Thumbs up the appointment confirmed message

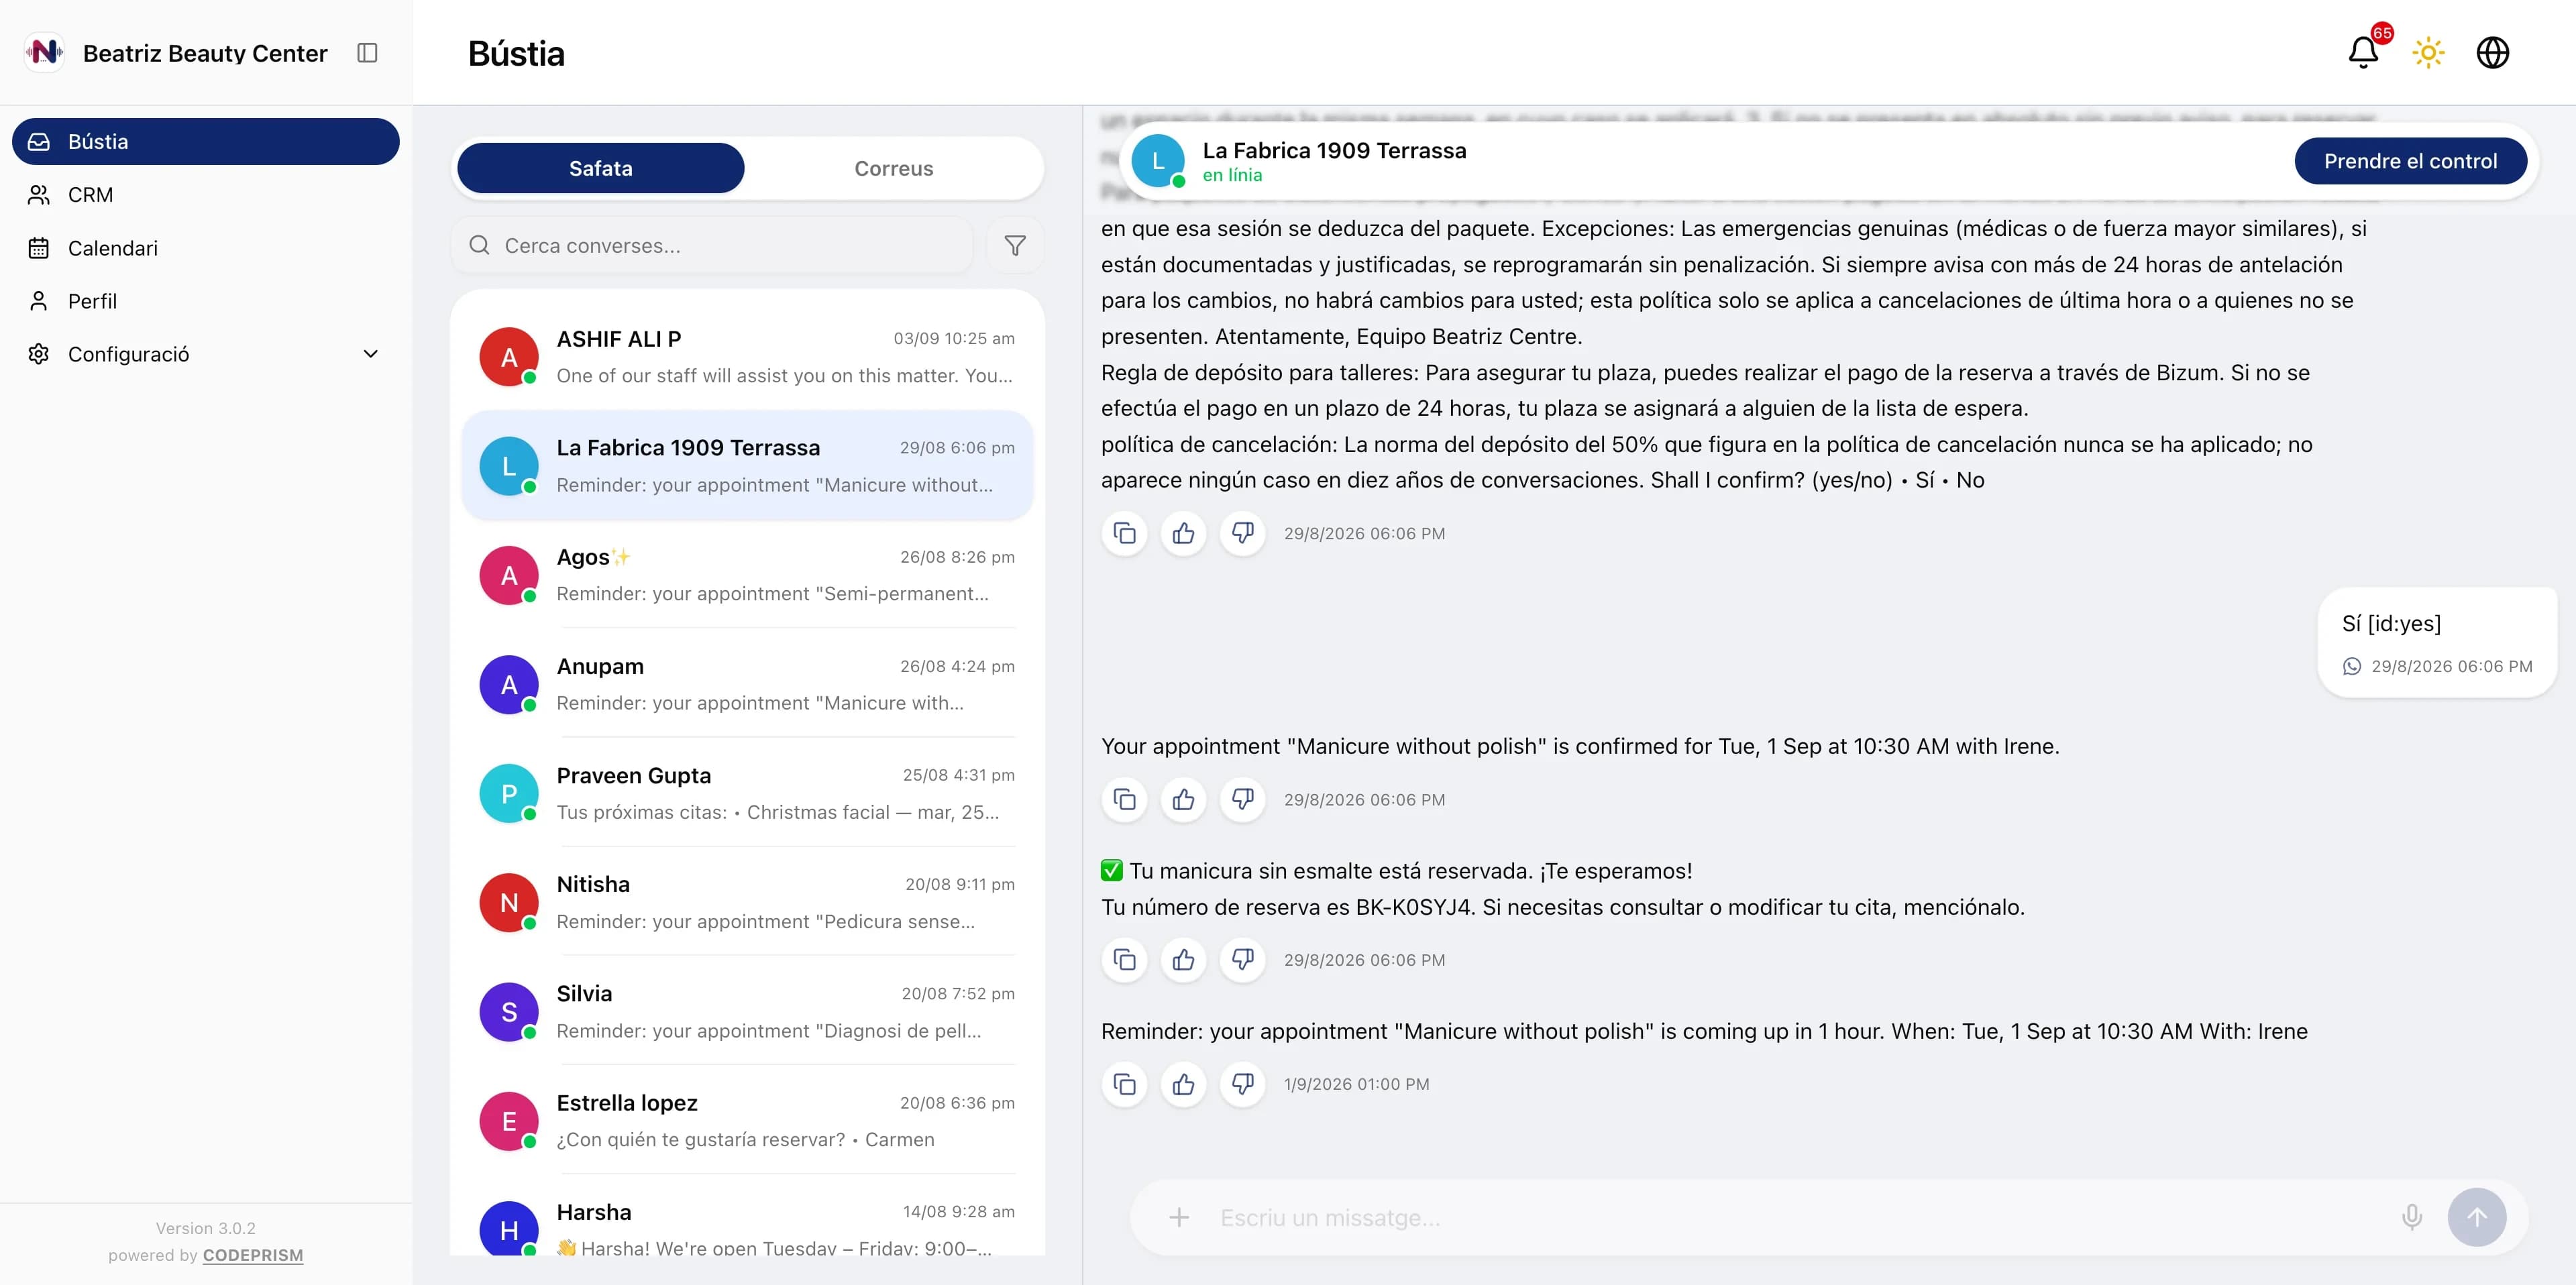coord(1184,799)
